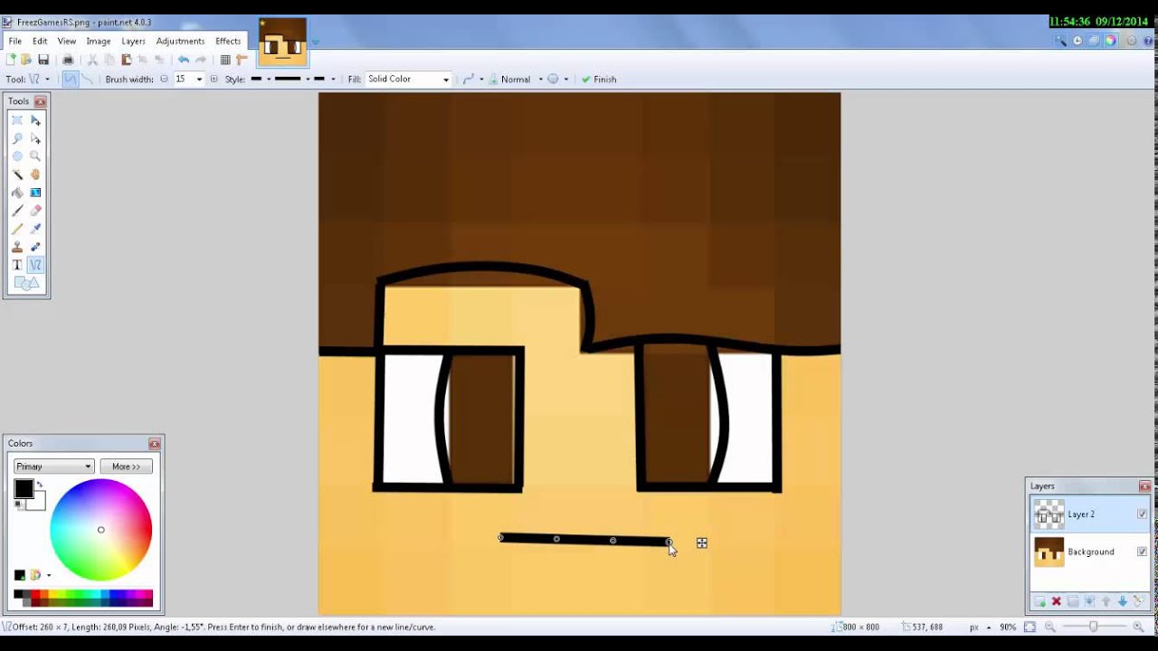Open the line end cap style dropdown
The width and height of the screenshot is (1158, 651).
pyautogui.click(x=324, y=80)
